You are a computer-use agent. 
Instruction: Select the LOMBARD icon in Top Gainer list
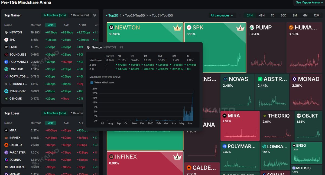tap(6, 69)
